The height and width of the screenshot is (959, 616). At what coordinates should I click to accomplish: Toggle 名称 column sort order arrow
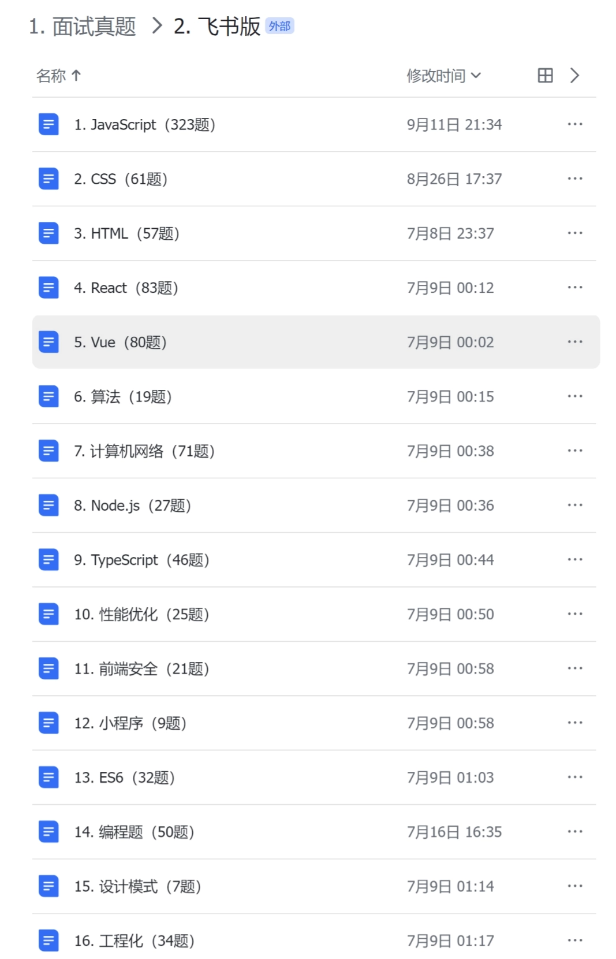point(76,76)
